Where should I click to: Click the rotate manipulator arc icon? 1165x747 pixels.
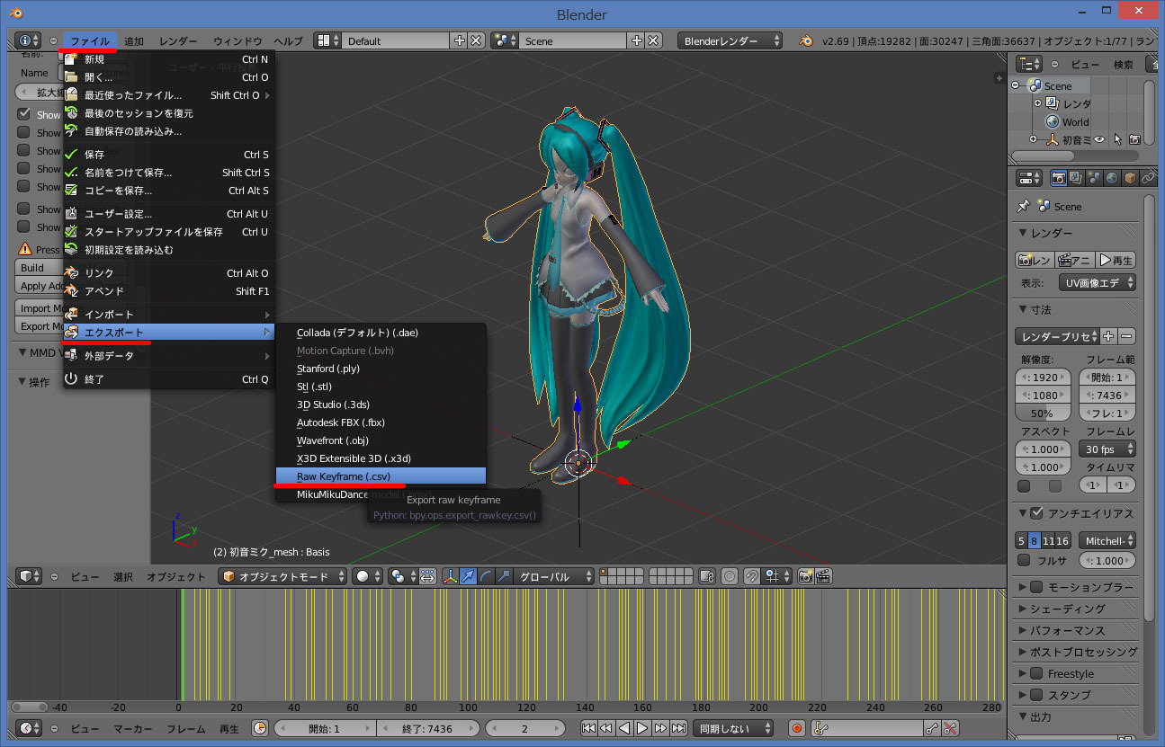(486, 576)
